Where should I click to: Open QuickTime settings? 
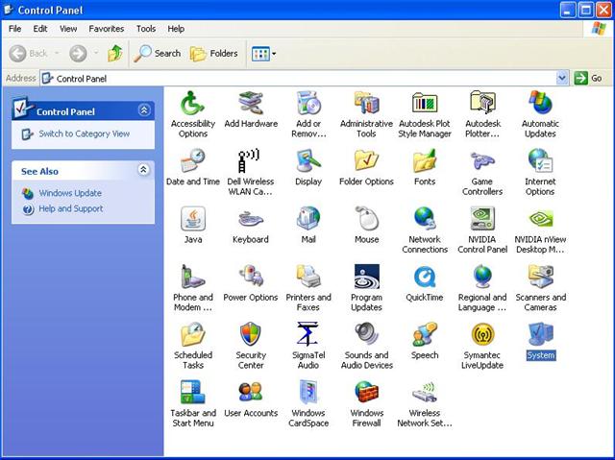click(x=425, y=283)
